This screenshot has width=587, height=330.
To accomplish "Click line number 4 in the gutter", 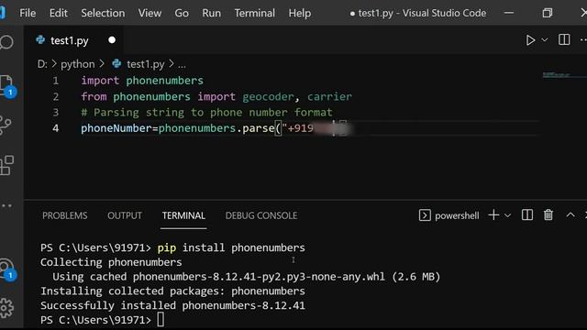I will 55,128.
